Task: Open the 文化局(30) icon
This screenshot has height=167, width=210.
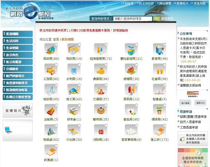Action: point(74,131)
